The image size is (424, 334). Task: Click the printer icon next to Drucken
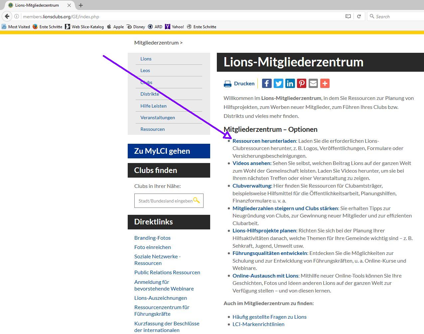coord(227,84)
